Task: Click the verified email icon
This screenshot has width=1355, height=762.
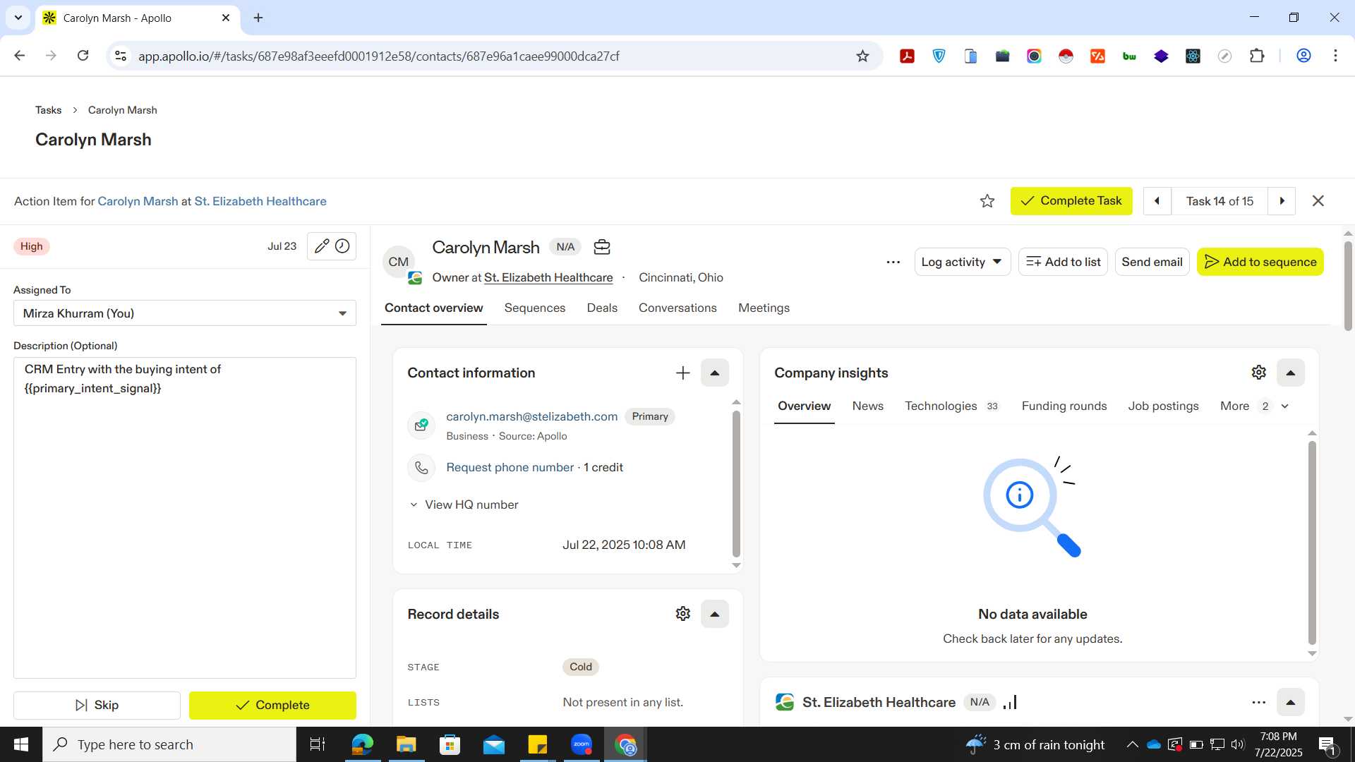Action: [x=421, y=425]
